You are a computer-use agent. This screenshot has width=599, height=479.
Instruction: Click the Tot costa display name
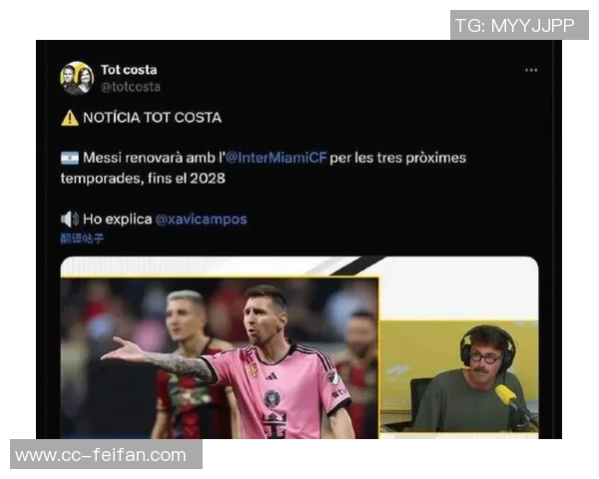tap(129, 70)
